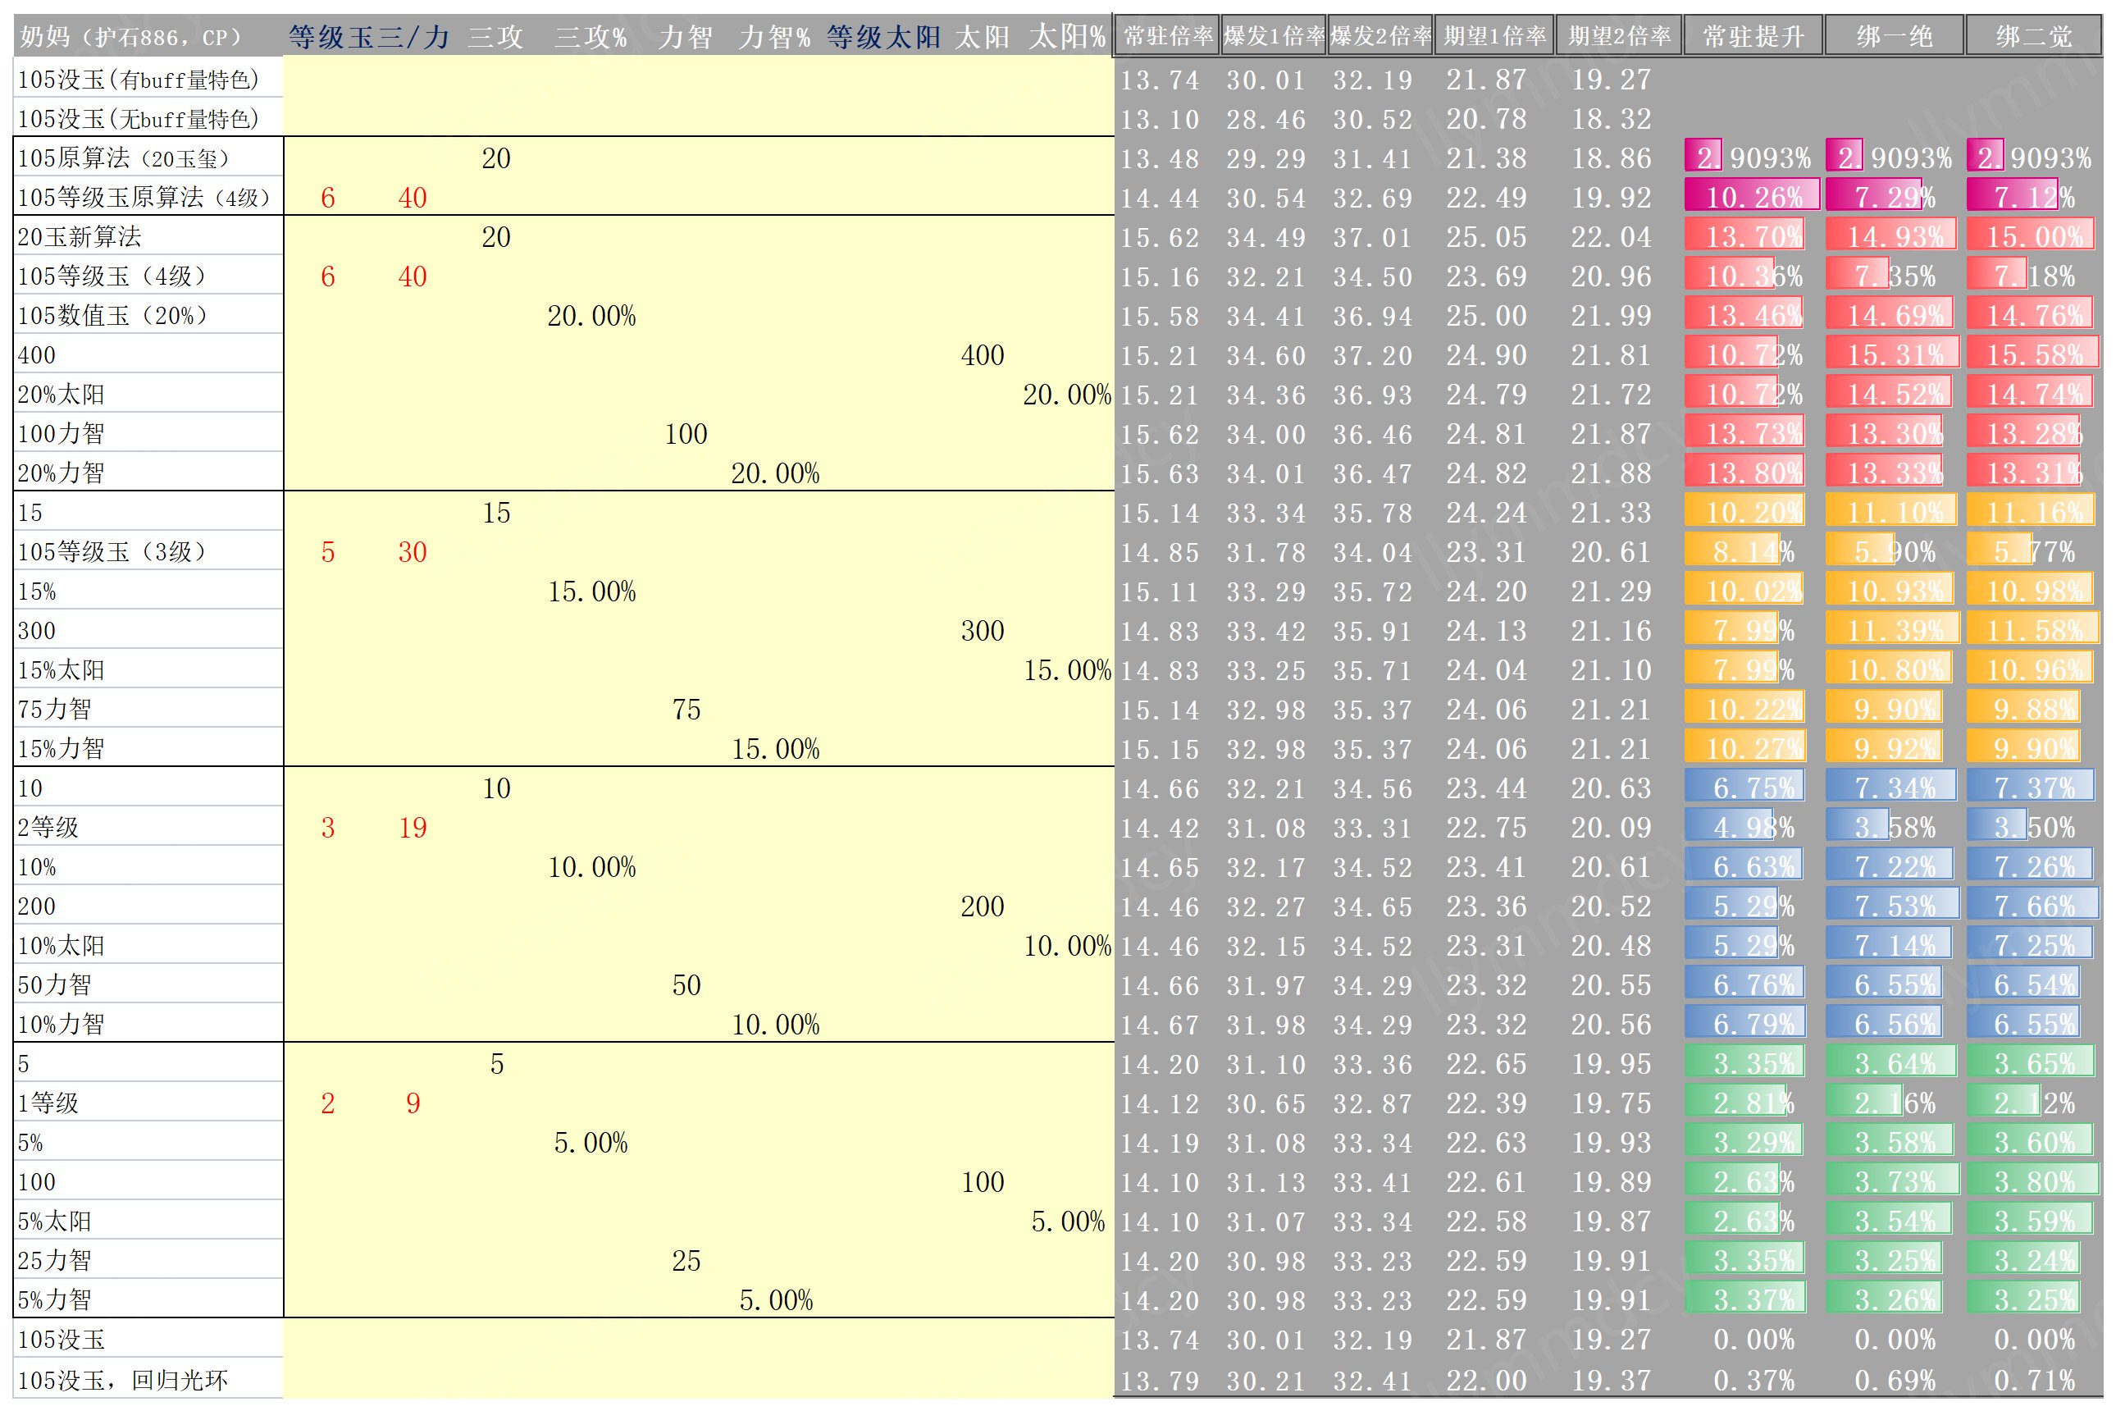
Task: Click the 14.93% cell under 绑一绝
Action: point(1895,236)
